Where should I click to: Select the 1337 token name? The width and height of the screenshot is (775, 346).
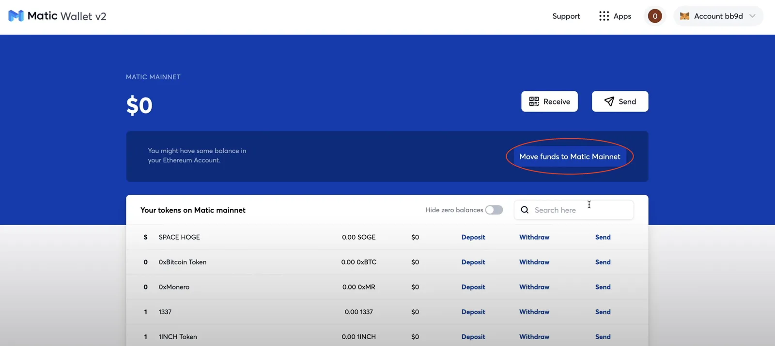pos(165,312)
